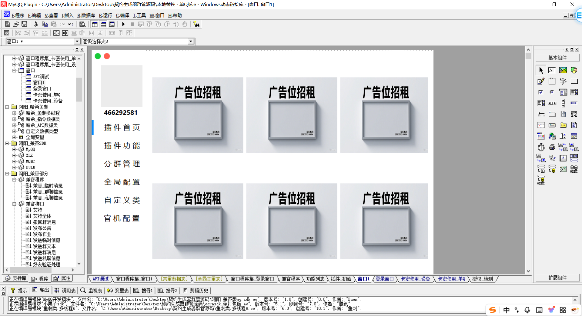Click the 扩展组件 button

click(557, 278)
